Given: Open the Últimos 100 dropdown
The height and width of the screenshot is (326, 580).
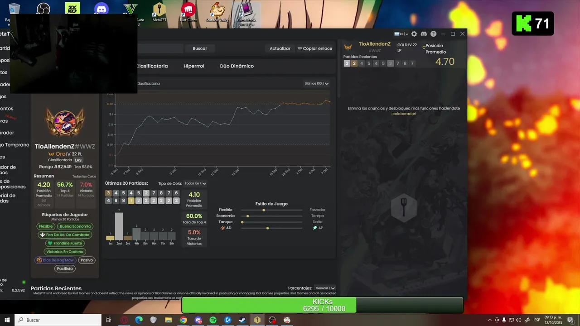Looking at the screenshot, I should click(317, 83).
